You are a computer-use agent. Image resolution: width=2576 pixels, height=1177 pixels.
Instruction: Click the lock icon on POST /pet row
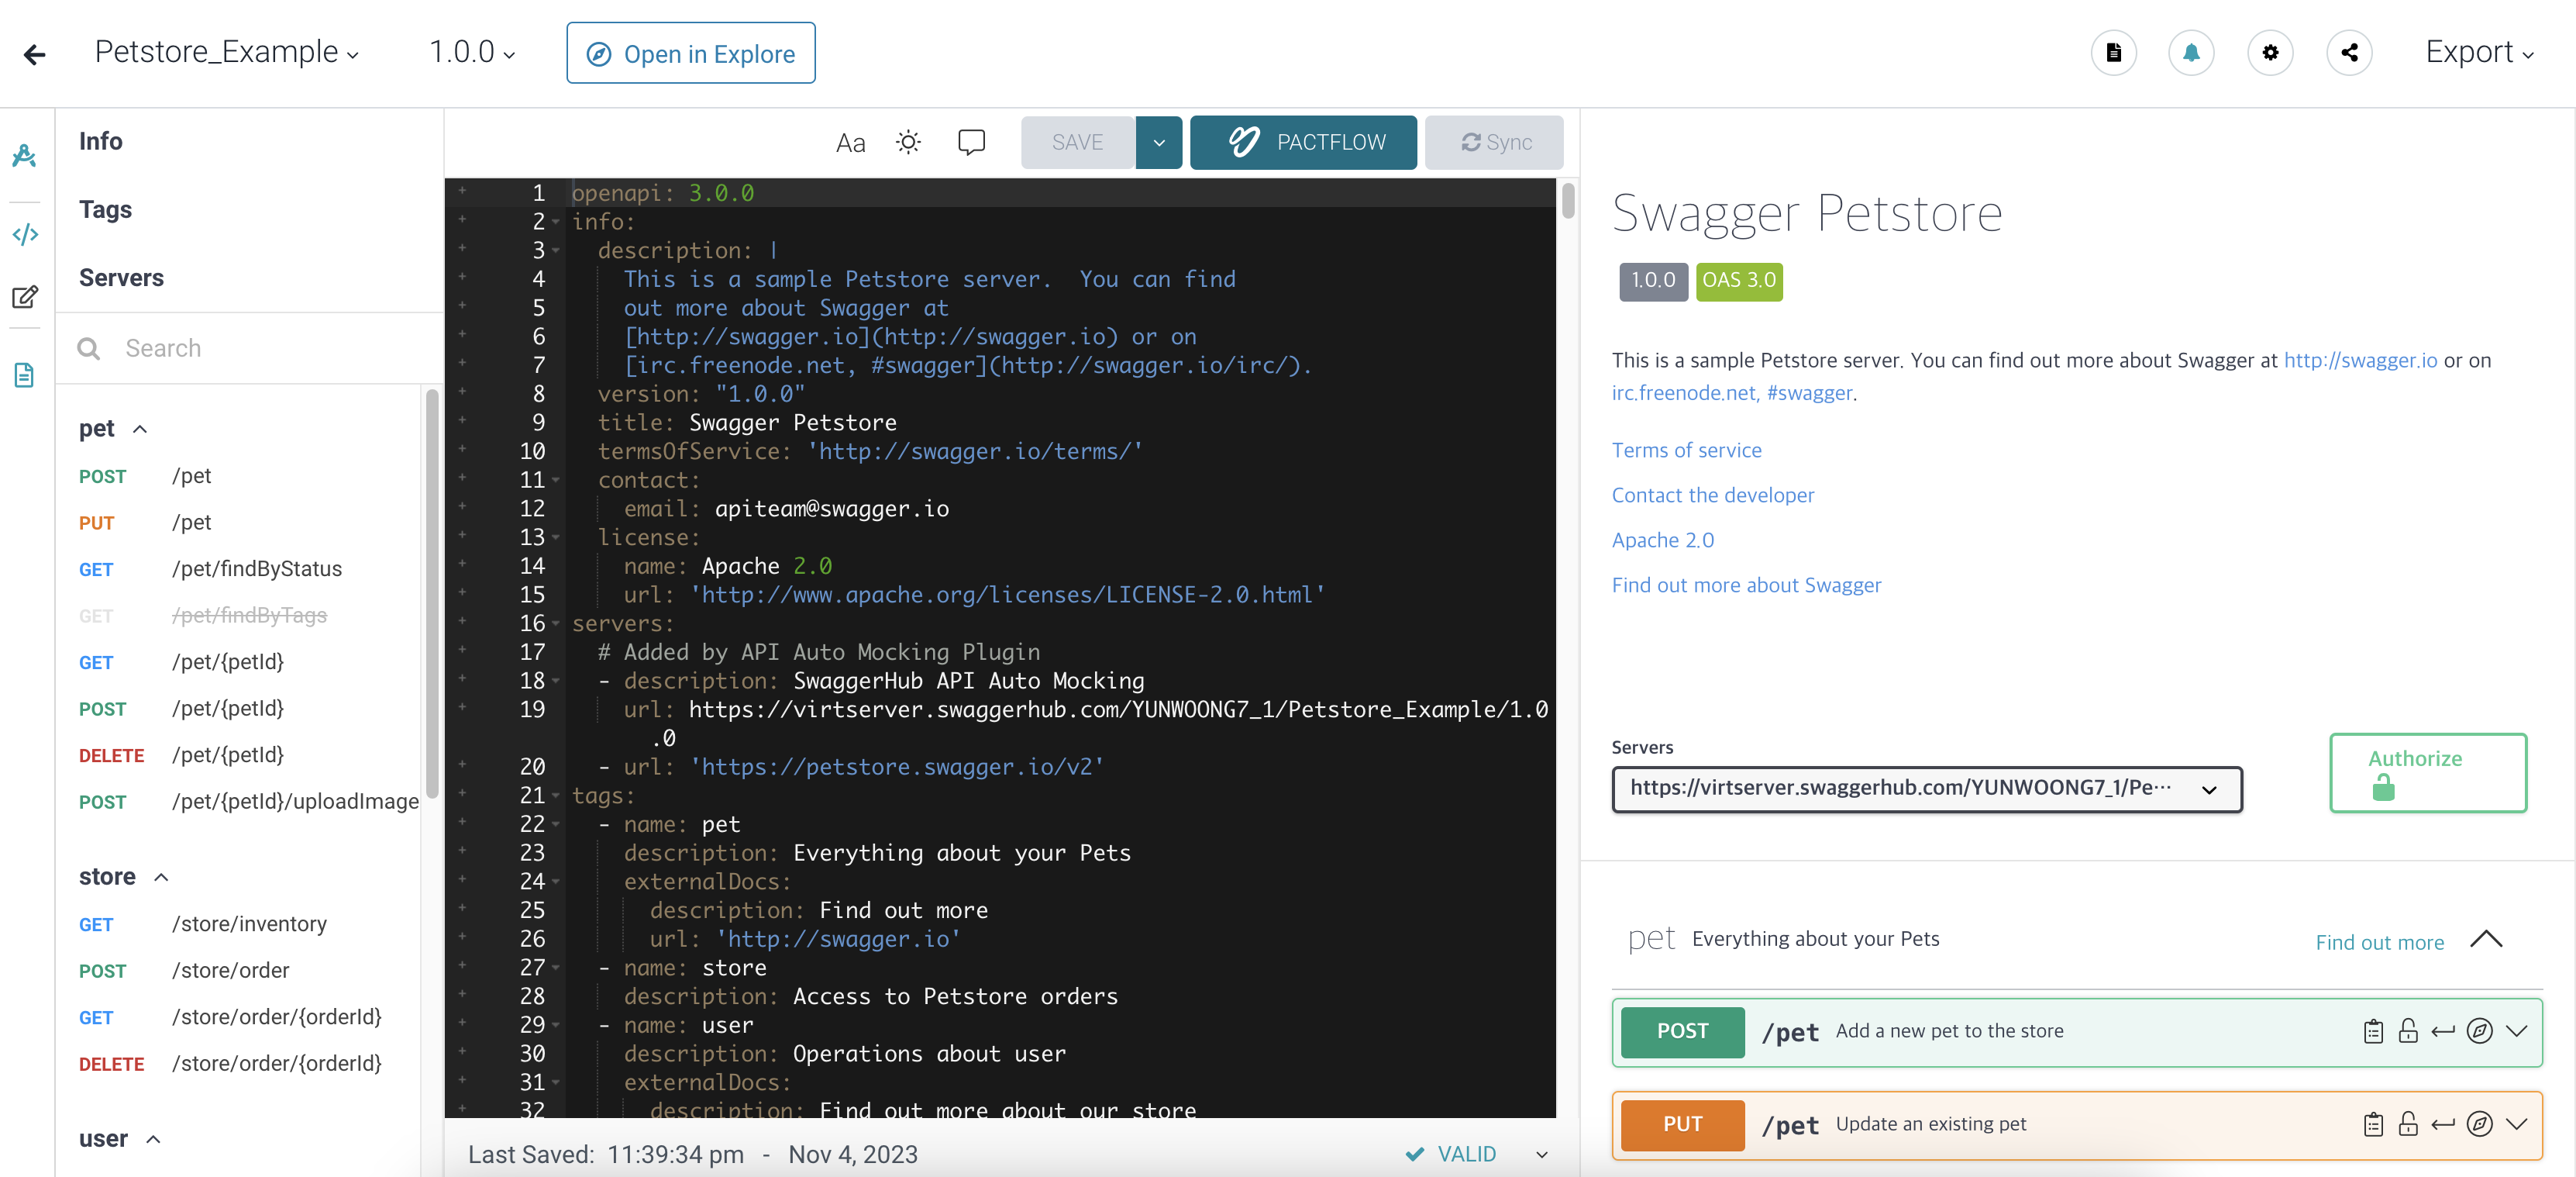[x=2408, y=1031]
